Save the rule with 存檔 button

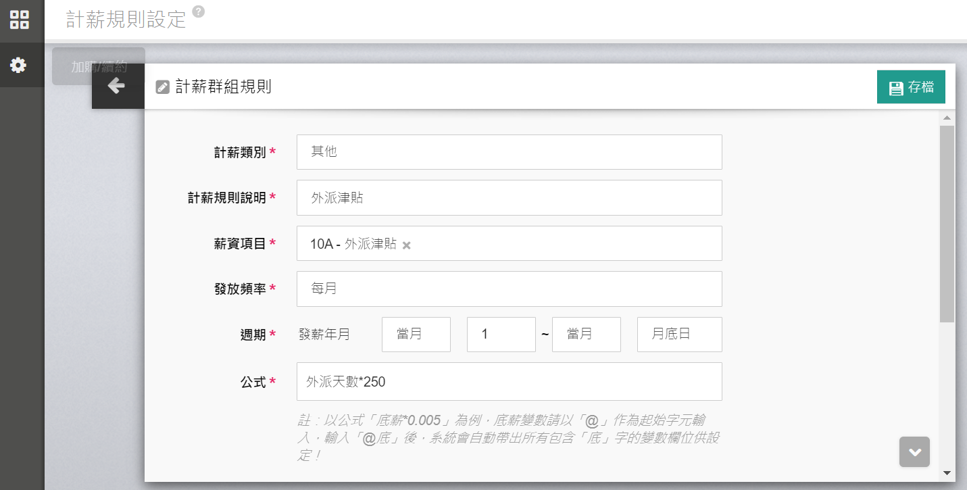910,87
